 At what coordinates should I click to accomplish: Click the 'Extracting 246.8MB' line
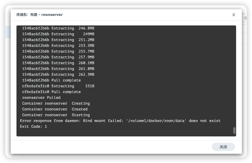pyautogui.click(x=58, y=28)
